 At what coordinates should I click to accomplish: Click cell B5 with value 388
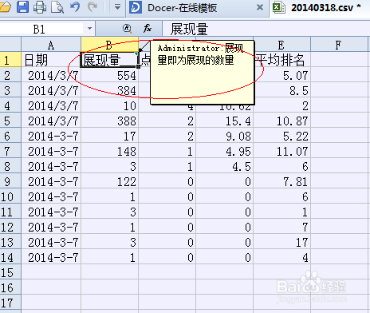pos(109,120)
